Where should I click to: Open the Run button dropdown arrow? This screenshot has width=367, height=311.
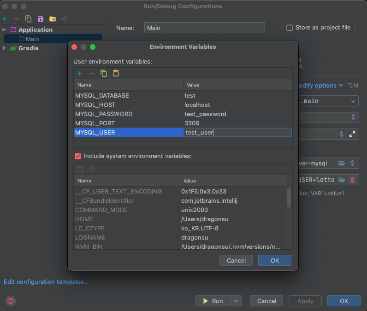coord(236,301)
